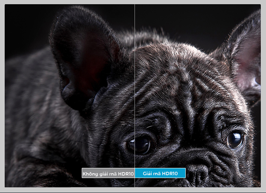The height and width of the screenshot is (193, 266).
Task: Select the 'Giải mã HDR10' label
Action: (x=160, y=173)
